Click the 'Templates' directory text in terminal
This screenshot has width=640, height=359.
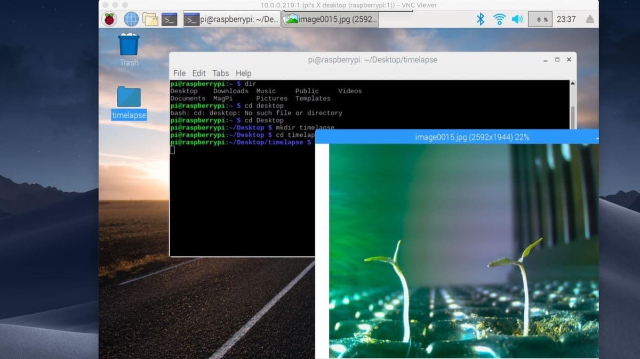click(313, 99)
